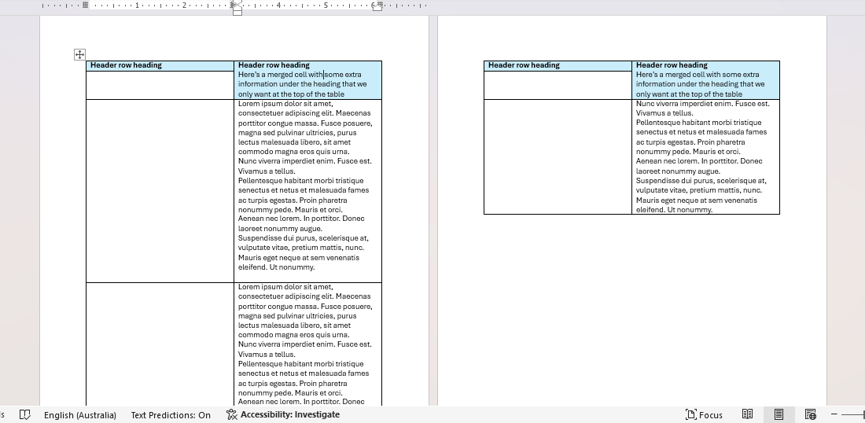This screenshot has width=865, height=423.
Task: Click the zoom slider track
Action: [854, 414]
